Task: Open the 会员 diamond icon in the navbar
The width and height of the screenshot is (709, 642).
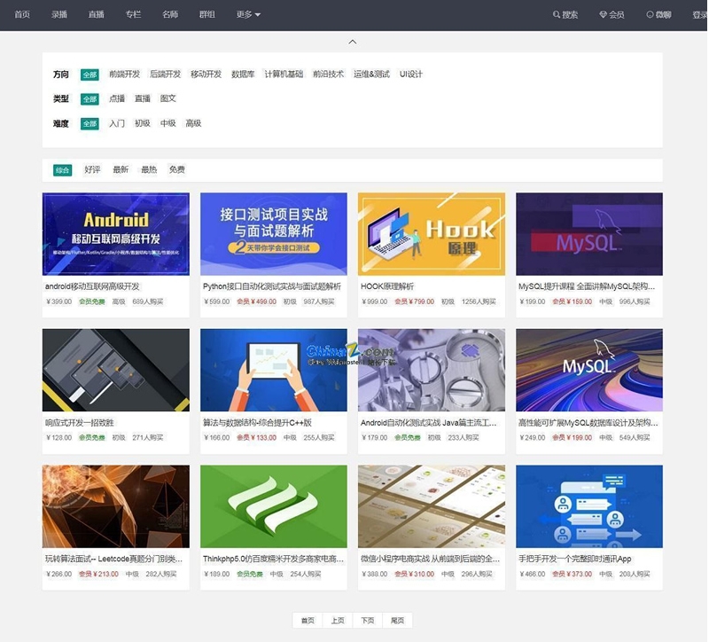Action: 603,14
